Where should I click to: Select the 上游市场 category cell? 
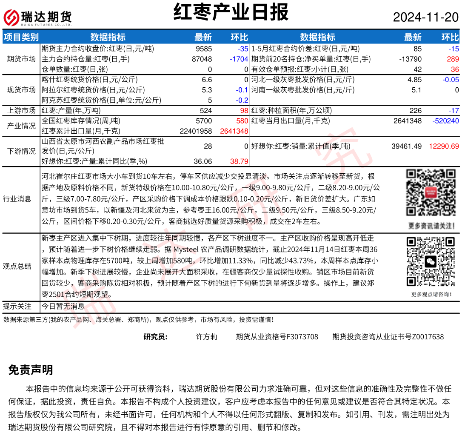[x=21, y=111]
